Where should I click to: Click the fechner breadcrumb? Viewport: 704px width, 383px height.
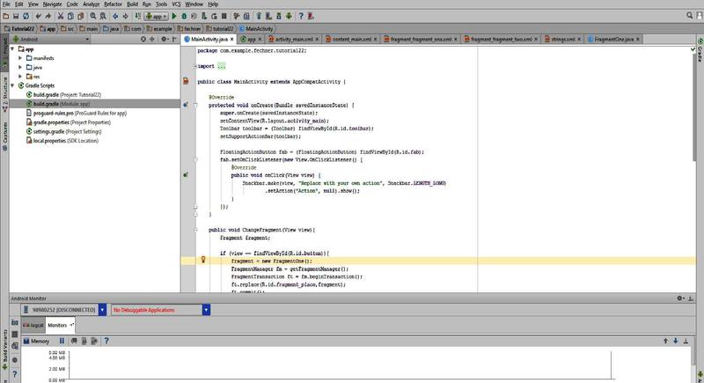pos(188,29)
